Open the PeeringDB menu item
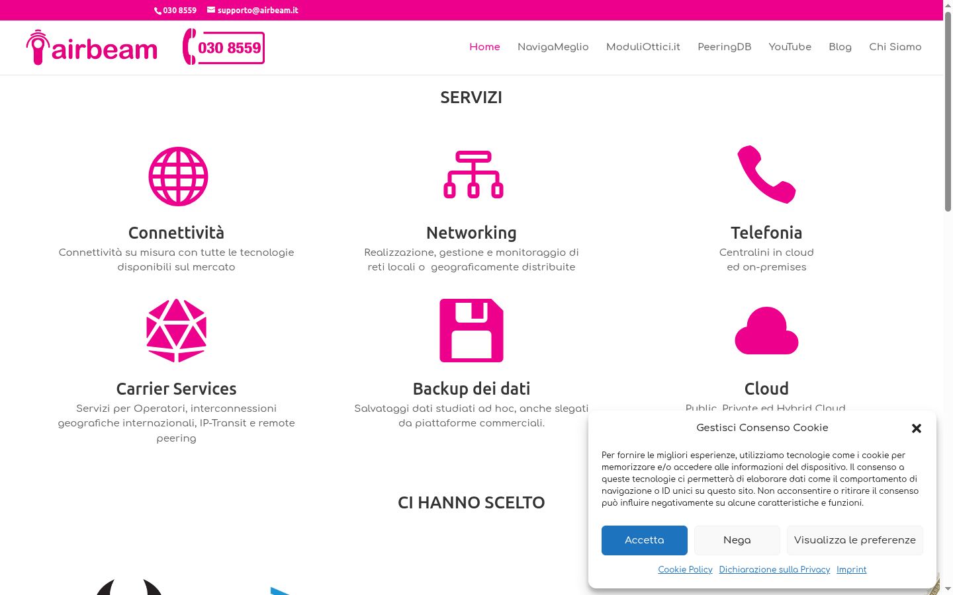 point(725,47)
